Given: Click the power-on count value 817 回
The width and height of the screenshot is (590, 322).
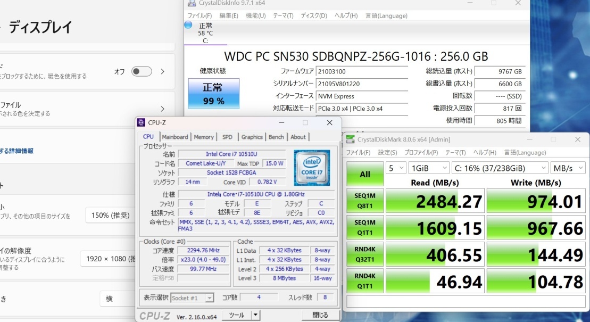Looking at the screenshot, I should 500,109.
